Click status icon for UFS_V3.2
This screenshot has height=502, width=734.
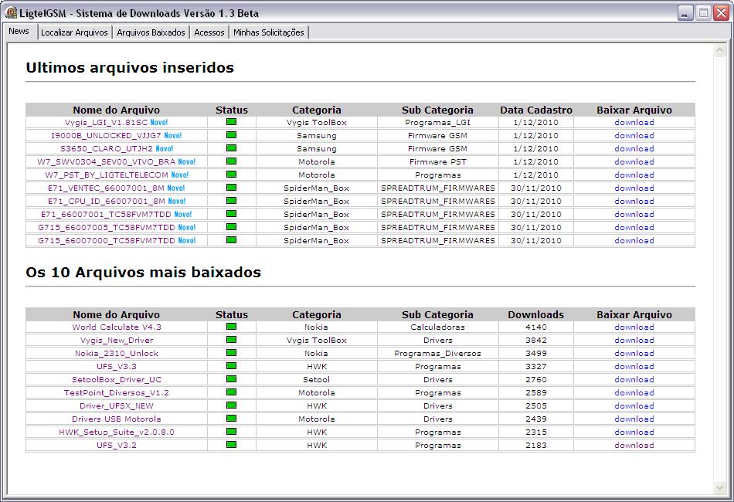tap(231, 444)
